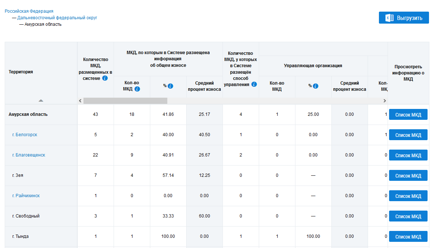Go to Дальневосточный федеральный округ breadcrumb
433x248 pixels.
tap(57, 18)
